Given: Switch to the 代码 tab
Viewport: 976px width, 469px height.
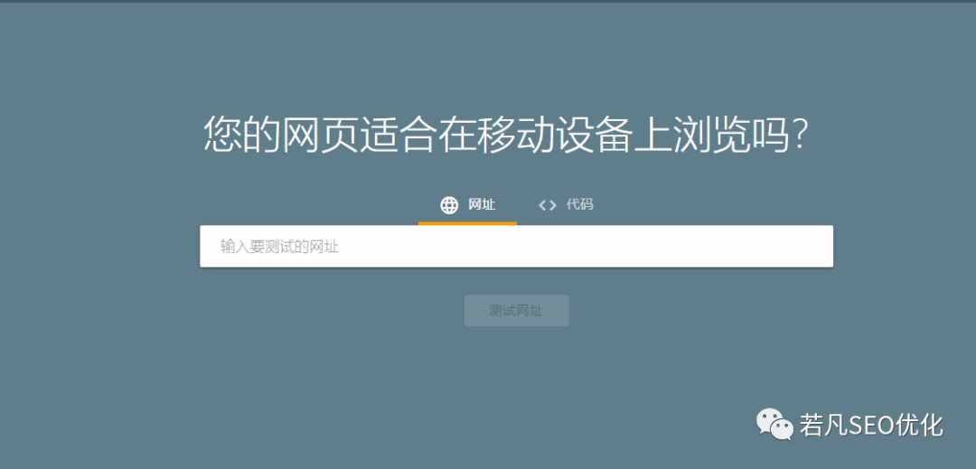Looking at the screenshot, I should [x=566, y=205].
